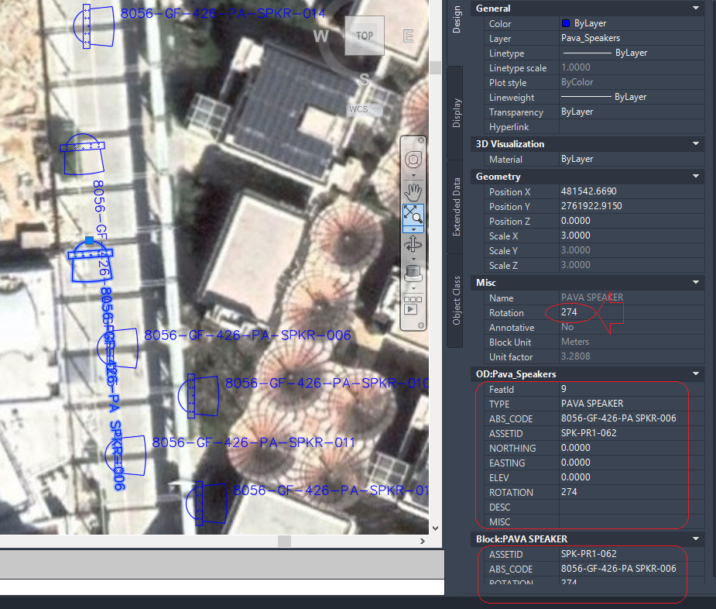This screenshot has width=716, height=609.
Task: Collapse the Geometry section
Action: tap(696, 176)
